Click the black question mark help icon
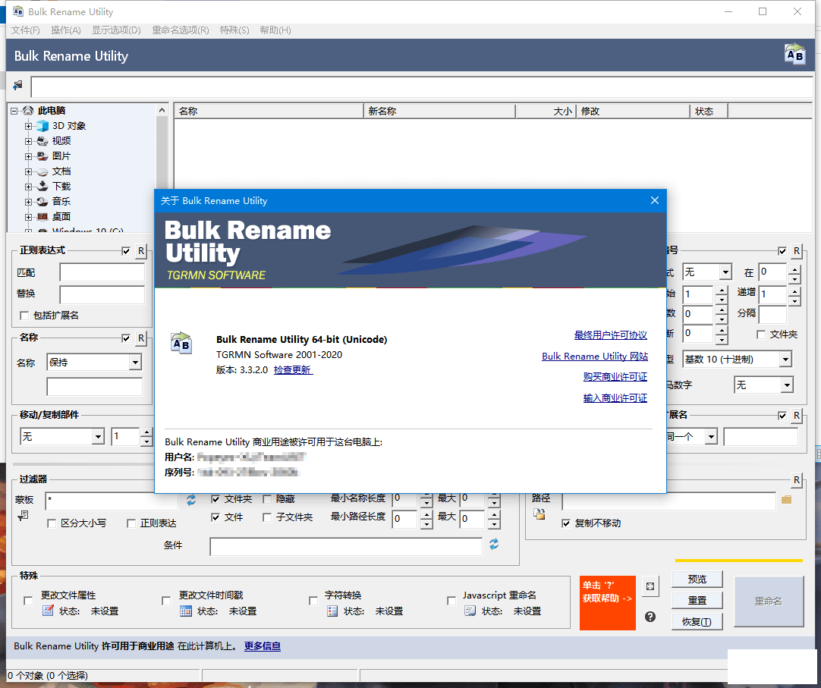Screen dimensions: 821x688 click(x=650, y=617)
